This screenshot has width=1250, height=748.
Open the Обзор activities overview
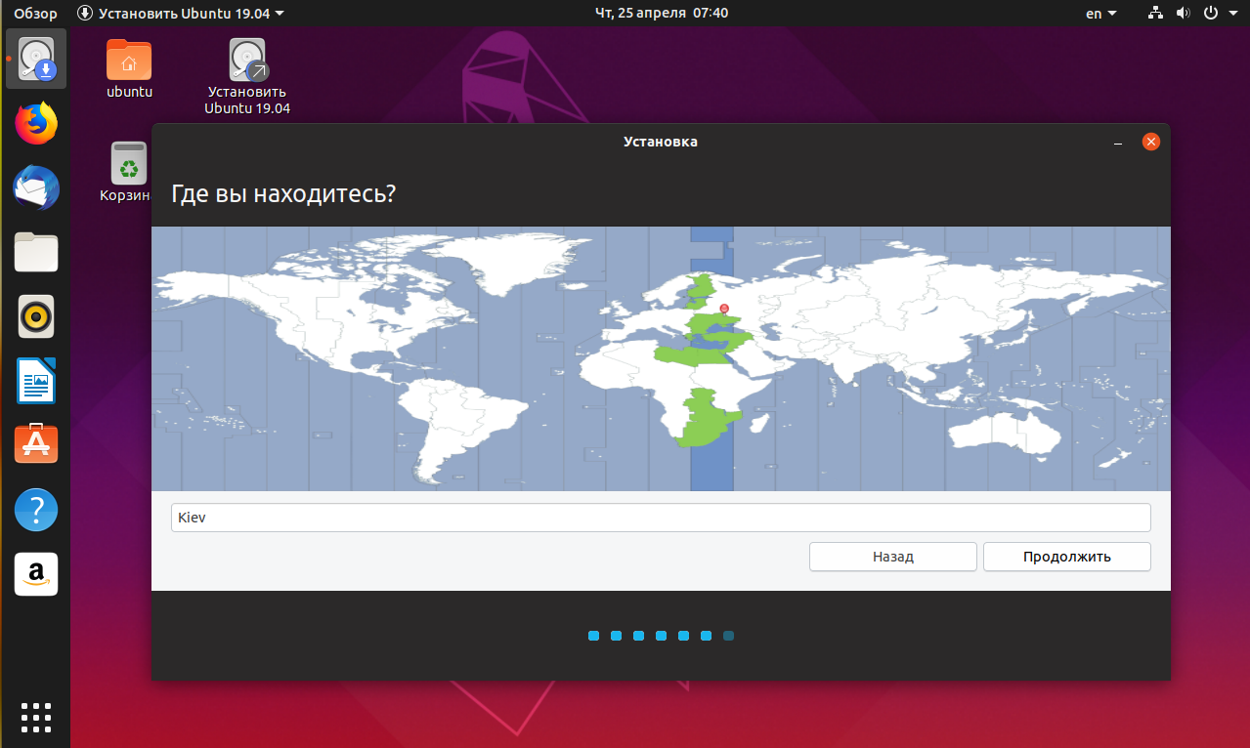coord(35,14)
